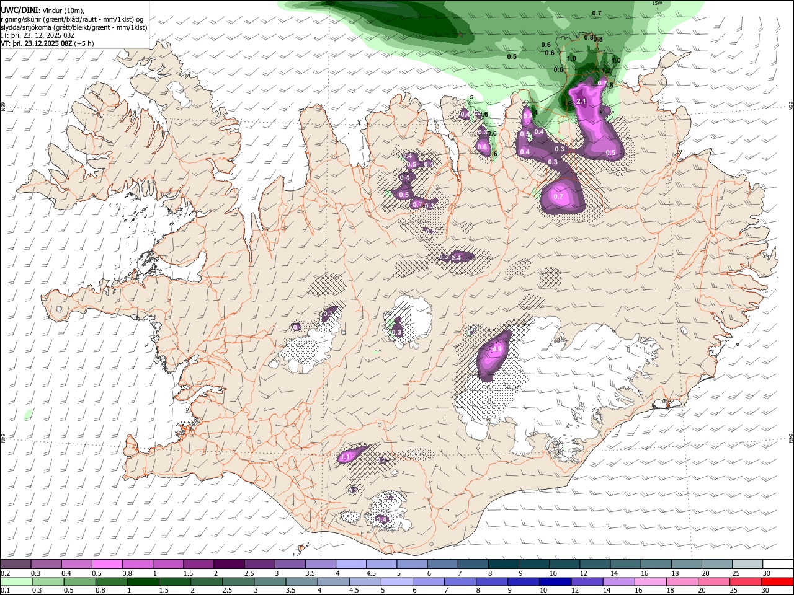The width and height of the screenshot is (794, 595).
Task: Click the 'rigning/skúrir' legend description line
Action: pos(73,19)
